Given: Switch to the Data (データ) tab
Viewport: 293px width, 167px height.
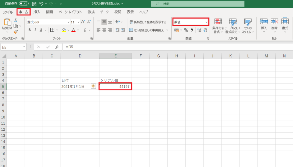Looking at the screenshot, I should point(104,12).
